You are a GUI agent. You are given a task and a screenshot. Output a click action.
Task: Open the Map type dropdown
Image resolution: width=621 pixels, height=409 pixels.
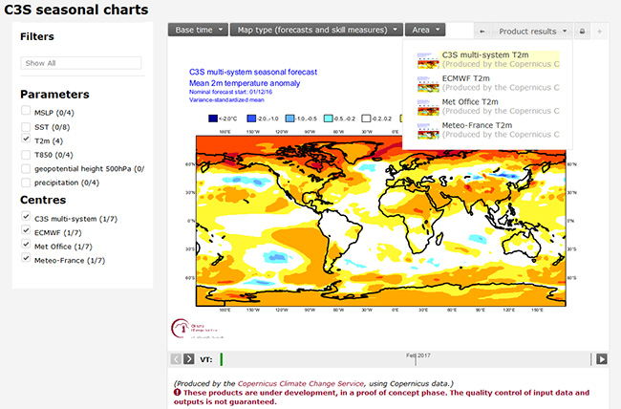click(x=316, y=30)
